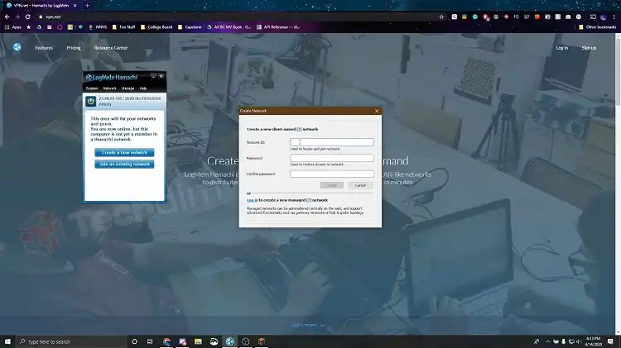Open the Apps bookmarks shortcut
The width and height of the screenshot is (621, 348).
click(x=12, y=27)
